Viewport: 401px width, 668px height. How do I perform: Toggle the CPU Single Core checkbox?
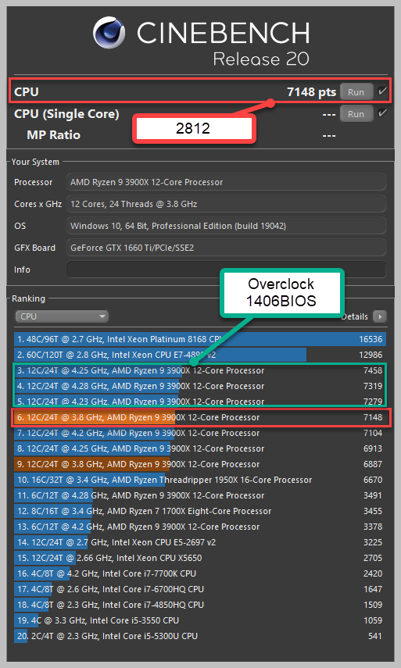[x=382, y=113]
